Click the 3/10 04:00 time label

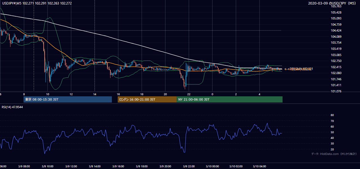tap(259, 166)
